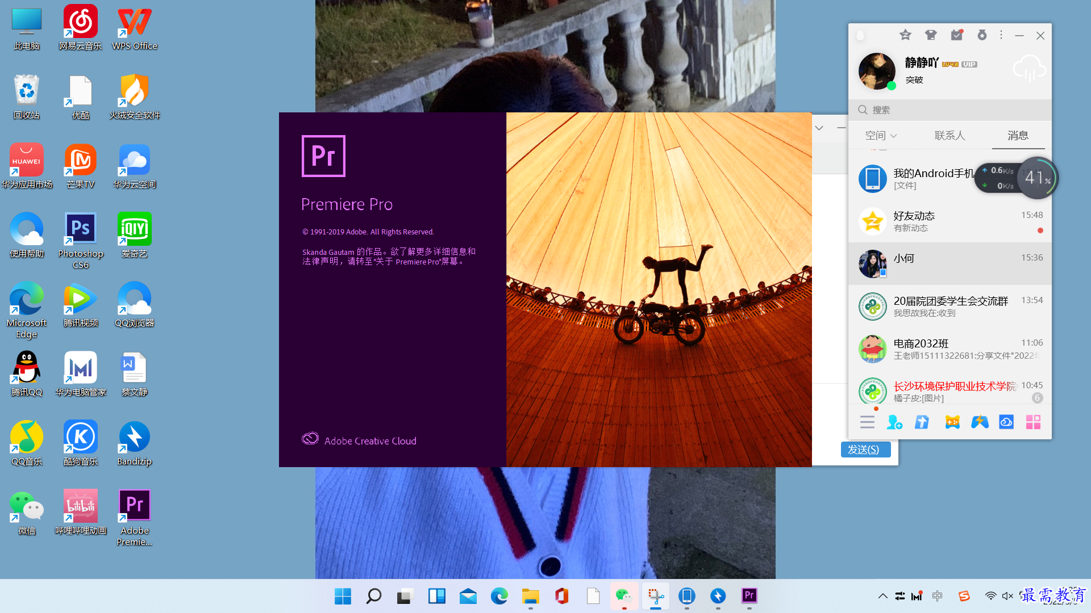Open 电商2032班 group chat
1091x613 pixels.
coord(950,349)
